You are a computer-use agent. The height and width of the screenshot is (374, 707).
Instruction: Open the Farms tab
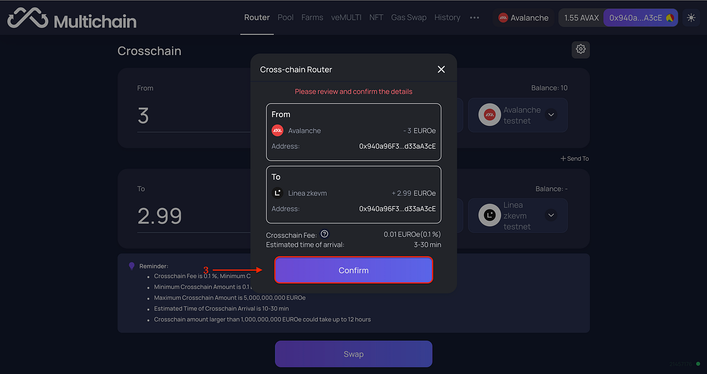[x=312, y=17]
